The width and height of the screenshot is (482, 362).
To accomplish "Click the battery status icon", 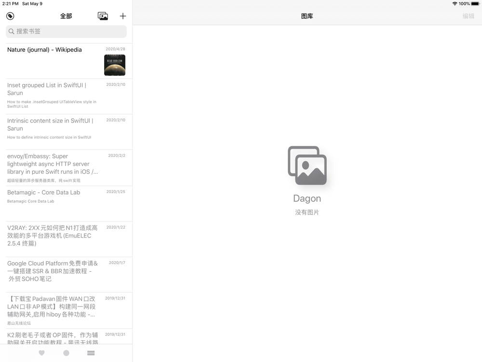I will 475,4.
